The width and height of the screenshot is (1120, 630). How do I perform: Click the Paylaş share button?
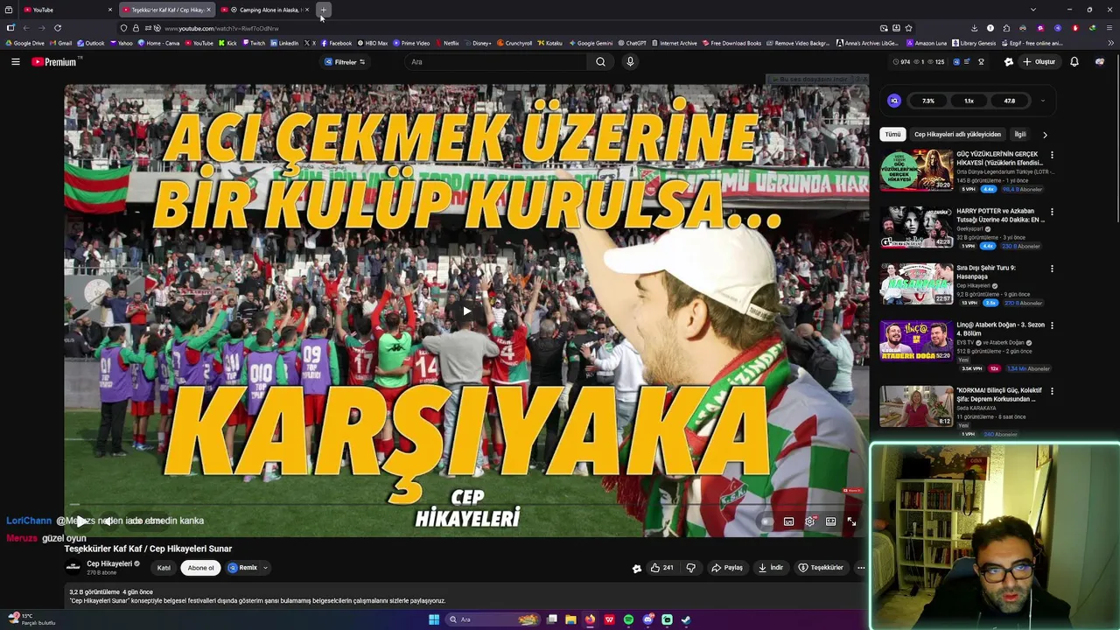727,568
